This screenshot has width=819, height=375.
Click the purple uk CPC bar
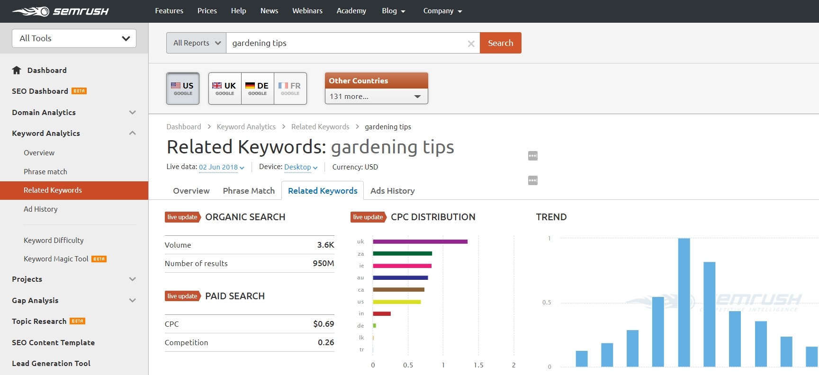coord(420,241)
